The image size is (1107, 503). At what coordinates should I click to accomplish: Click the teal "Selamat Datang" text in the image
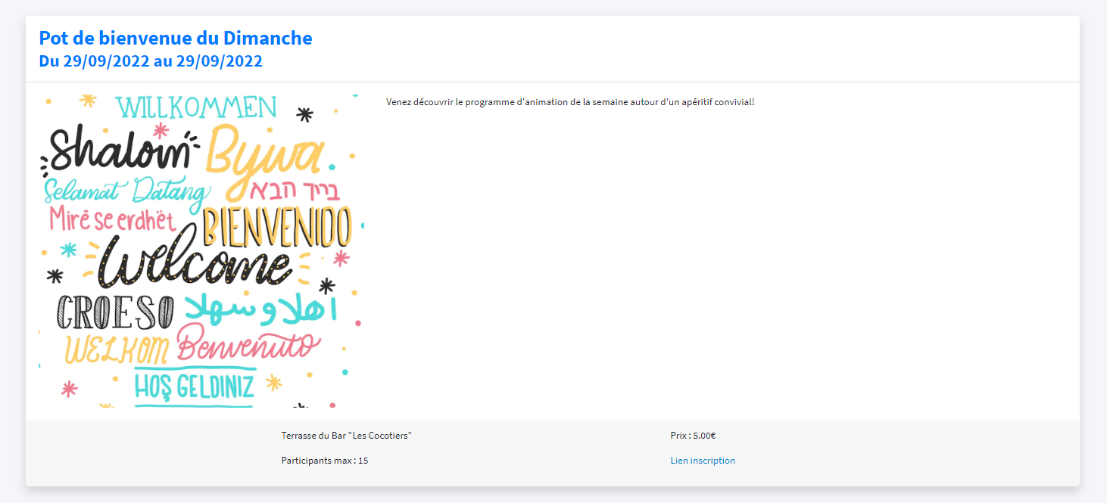(x=123, y=192)
